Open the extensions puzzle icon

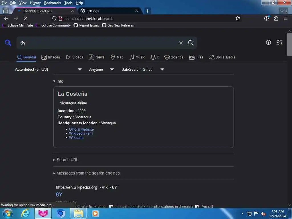(276, 18)
